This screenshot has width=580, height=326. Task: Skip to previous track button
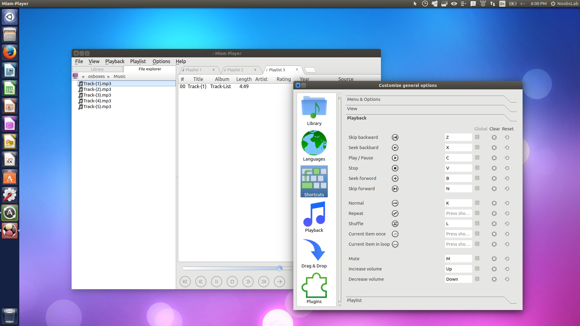(185, 282)
